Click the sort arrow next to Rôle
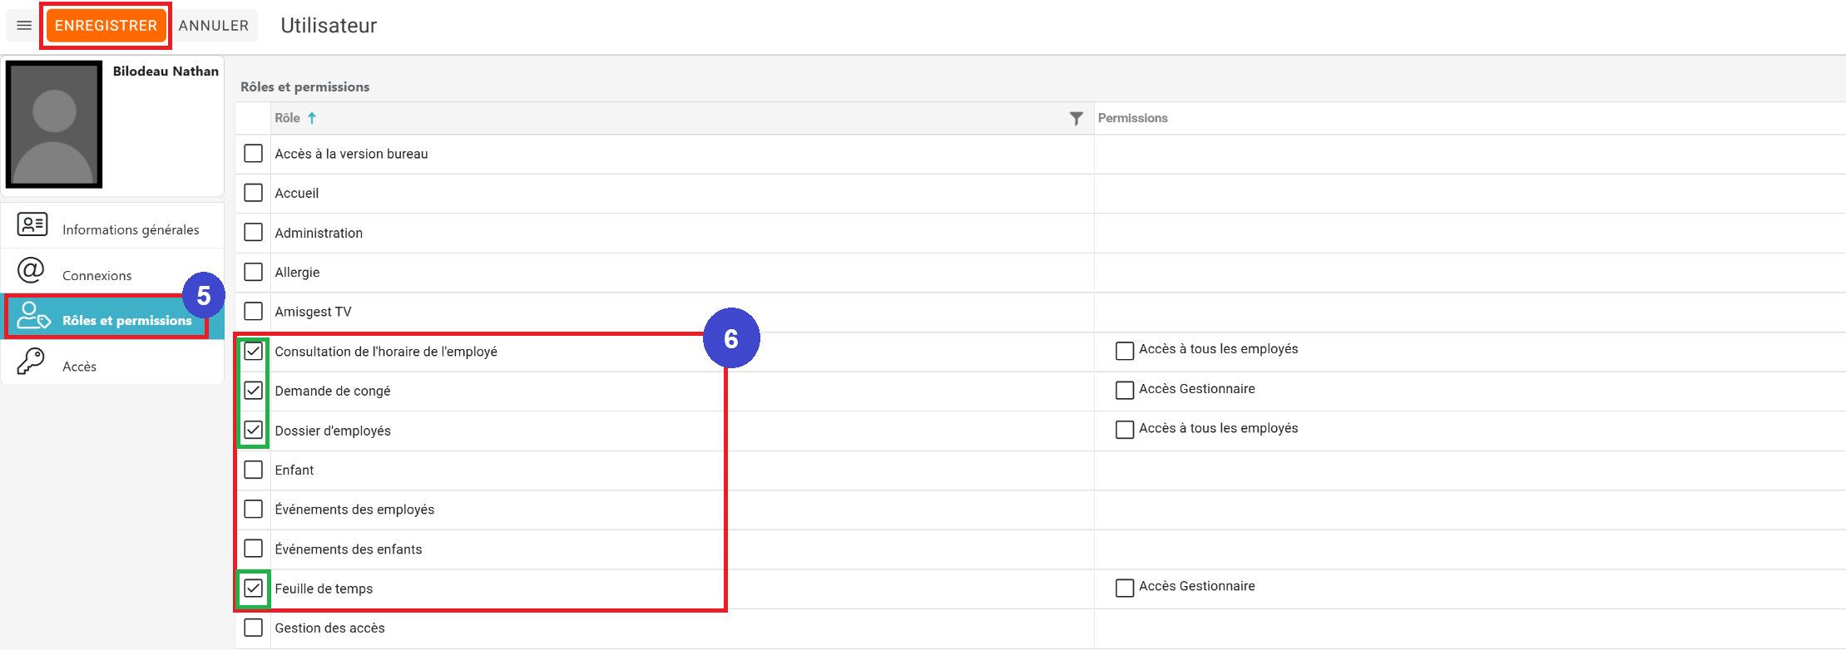1846x650 pixels. [x=312, y=118]
